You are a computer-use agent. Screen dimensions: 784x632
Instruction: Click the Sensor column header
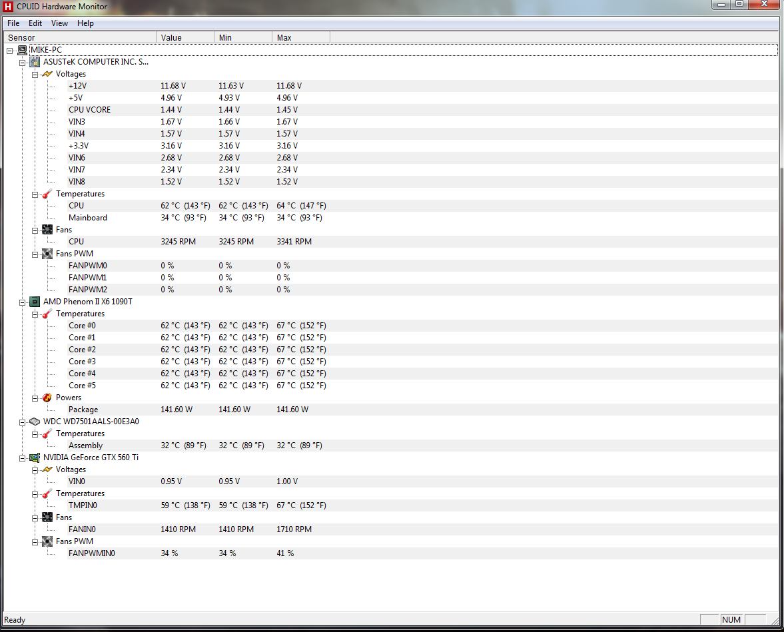click(80, 37)
